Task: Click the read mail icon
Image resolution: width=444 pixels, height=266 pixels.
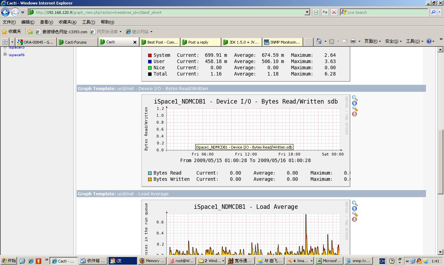Action: (345, 41)
